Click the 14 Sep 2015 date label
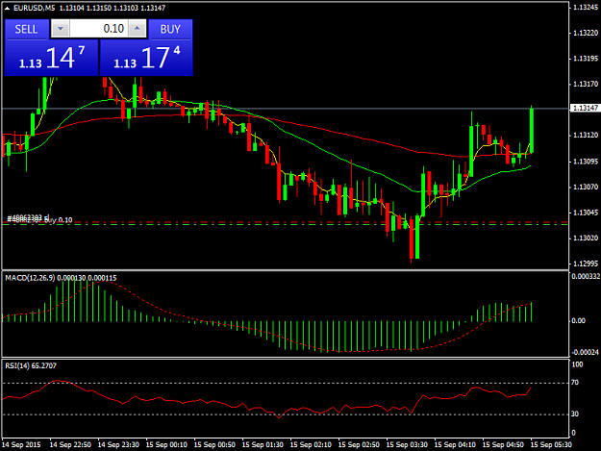 point(21,445)
